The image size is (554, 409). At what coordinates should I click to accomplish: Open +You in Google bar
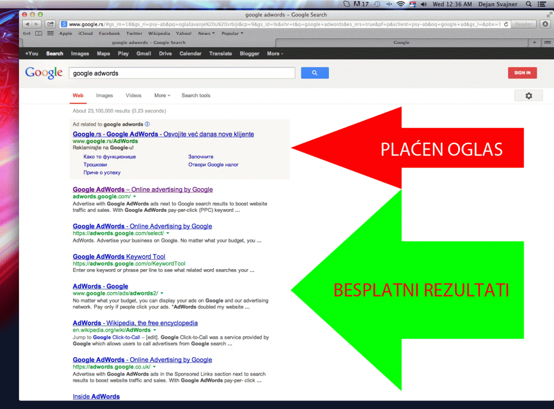point(32,53)
